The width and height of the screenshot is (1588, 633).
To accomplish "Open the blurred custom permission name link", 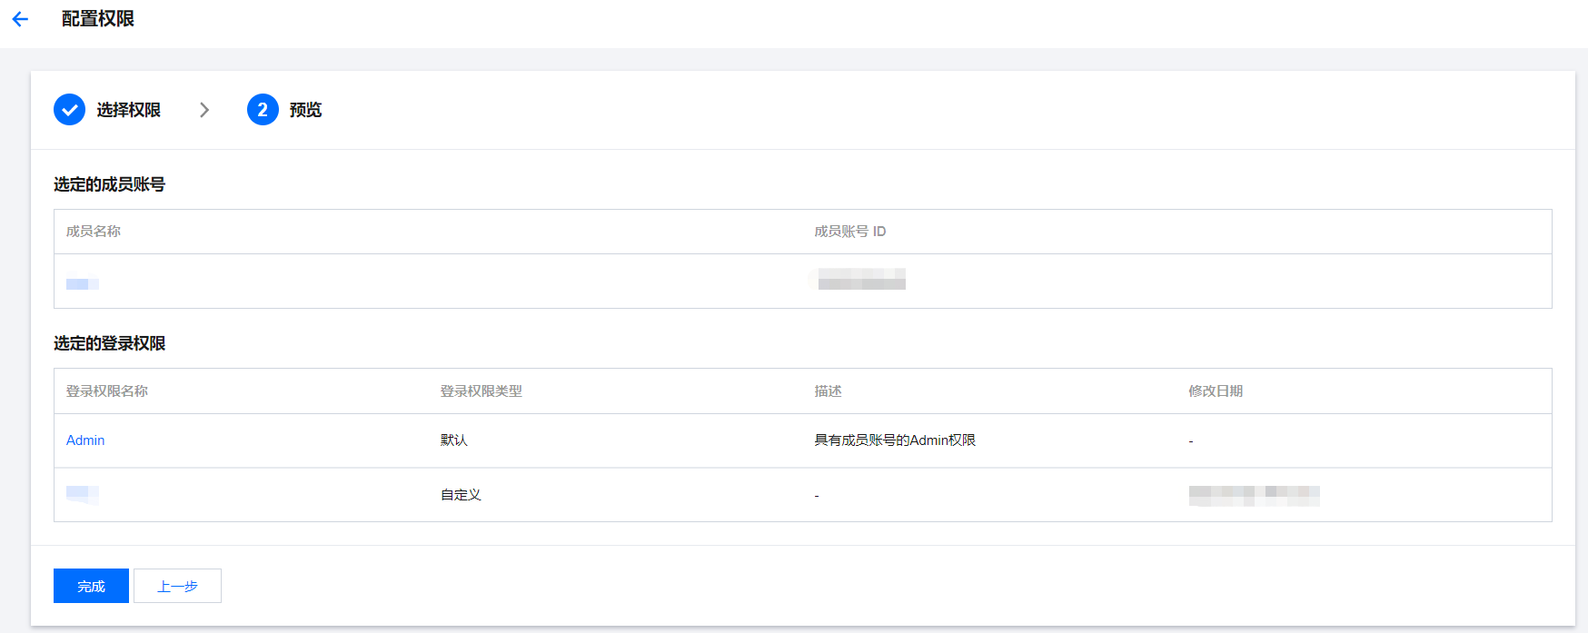I will [82, 494].
